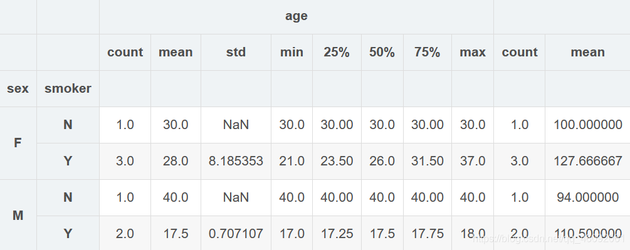The image size is (630, 250).
Task: Click the 0.707107 std cell
Action: pyautogui.click(x=236, y=234)
